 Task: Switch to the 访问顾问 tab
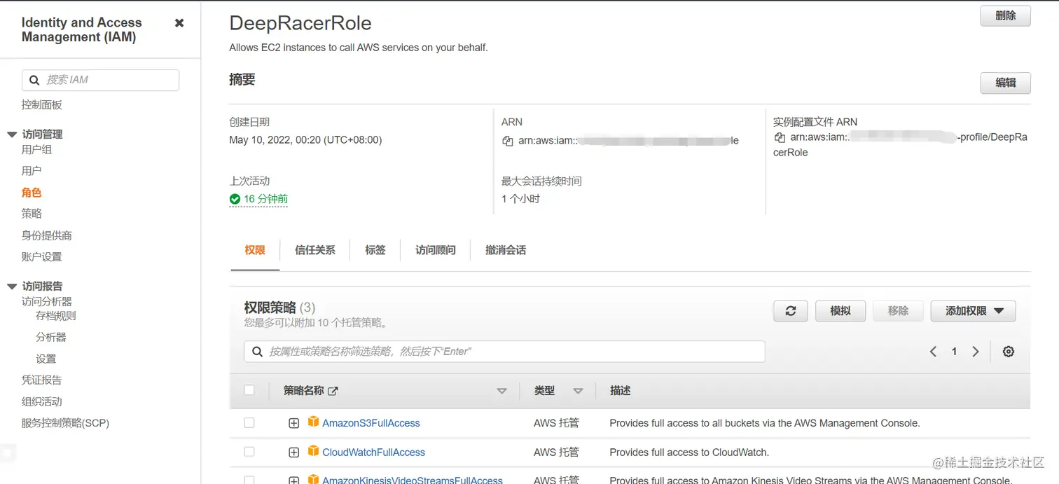click(x=436, y=250)
